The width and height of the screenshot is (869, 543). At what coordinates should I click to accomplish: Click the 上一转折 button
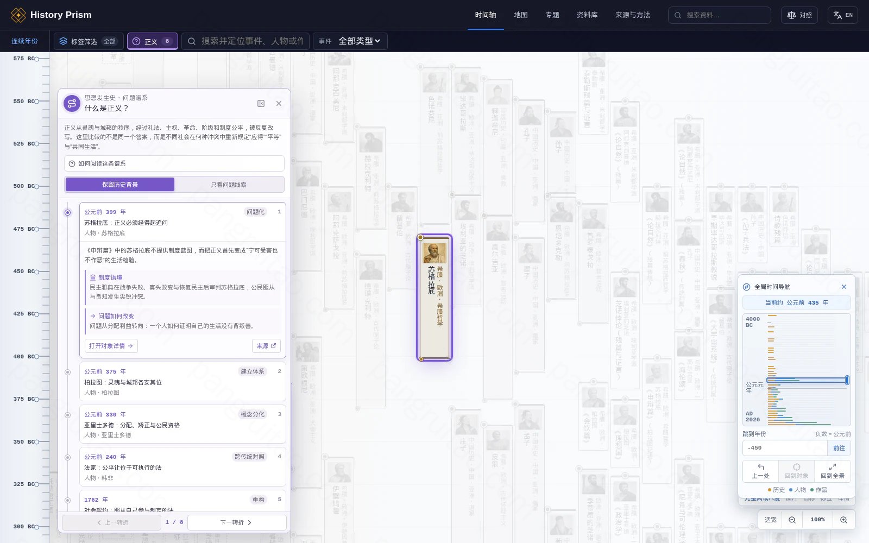(x=112, y=522)
